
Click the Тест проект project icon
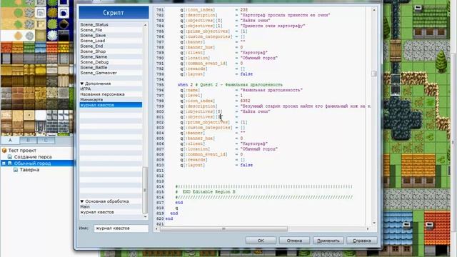click(x=4, y=151)
